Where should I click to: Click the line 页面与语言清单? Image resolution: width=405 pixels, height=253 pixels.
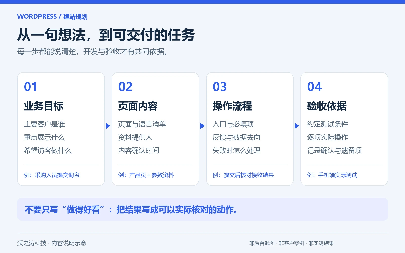pos(142,124)
